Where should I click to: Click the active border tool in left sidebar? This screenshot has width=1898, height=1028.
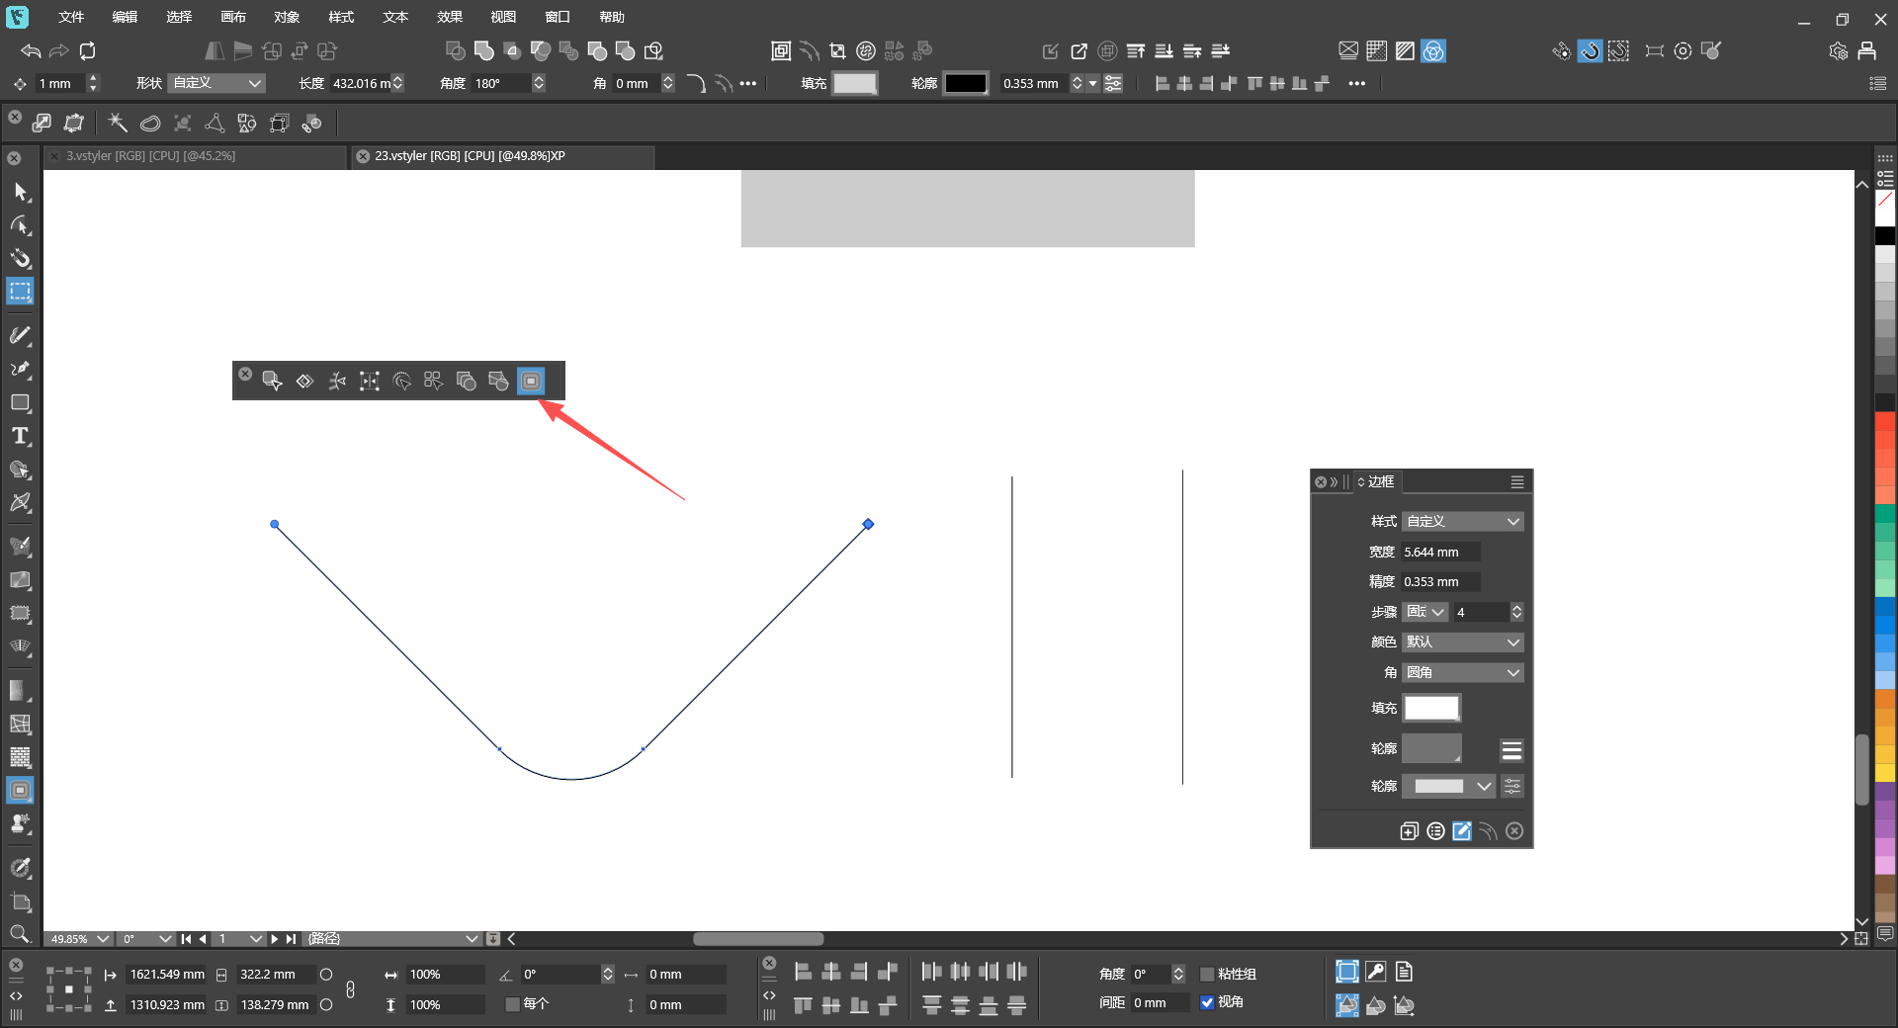(x=20, y=790)
